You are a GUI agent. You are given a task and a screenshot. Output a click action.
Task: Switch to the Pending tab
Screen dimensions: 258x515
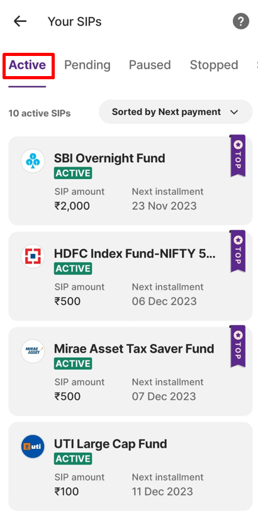click(87, 65)
